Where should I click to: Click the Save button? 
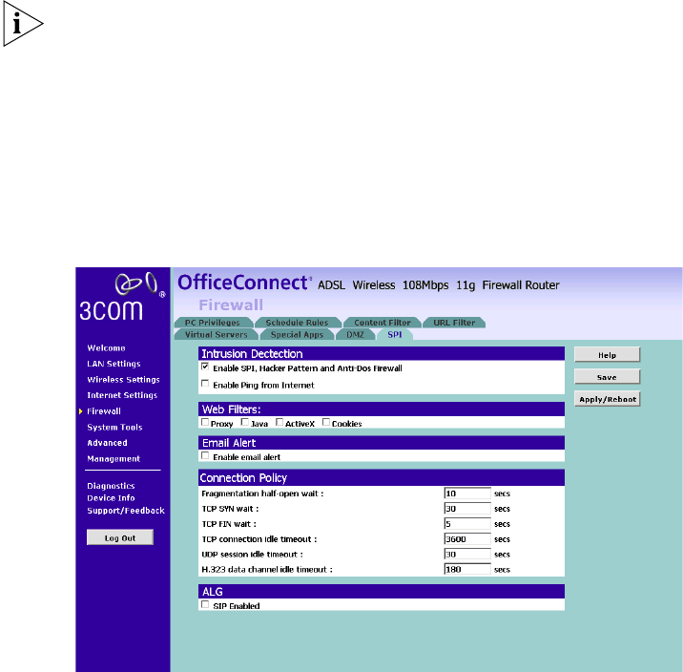[x=608, y=377]
